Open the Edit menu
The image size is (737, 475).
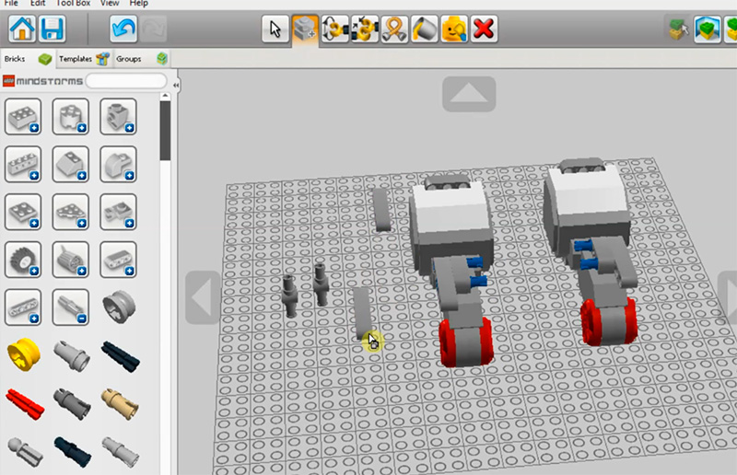38,4
